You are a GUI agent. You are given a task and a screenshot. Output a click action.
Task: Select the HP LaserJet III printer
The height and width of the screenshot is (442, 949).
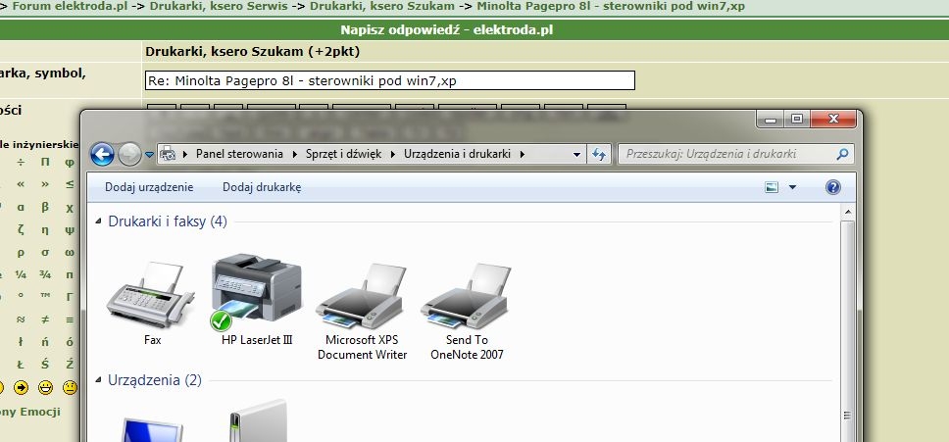[x=257, y=300]
